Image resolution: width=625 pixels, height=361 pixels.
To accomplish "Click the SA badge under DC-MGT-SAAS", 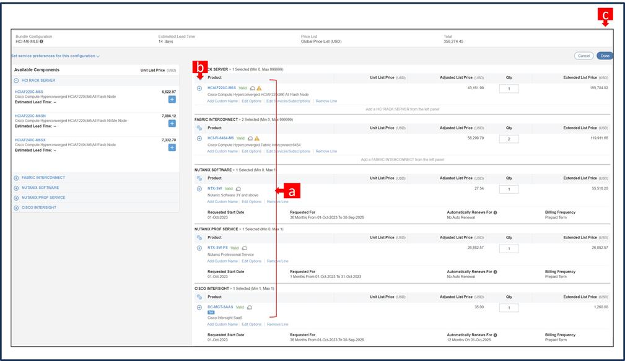I will pyautogui.click(x=211, y=312).
